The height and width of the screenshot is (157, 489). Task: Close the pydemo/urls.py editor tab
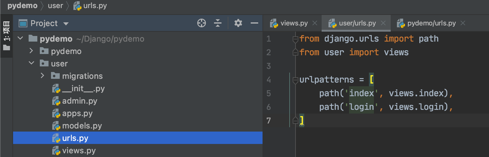pyautogui.click(x=463, y=23)
